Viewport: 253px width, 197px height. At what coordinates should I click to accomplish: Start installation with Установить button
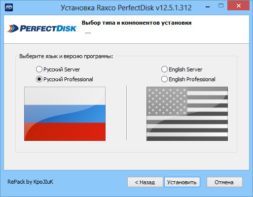point(182,182)
